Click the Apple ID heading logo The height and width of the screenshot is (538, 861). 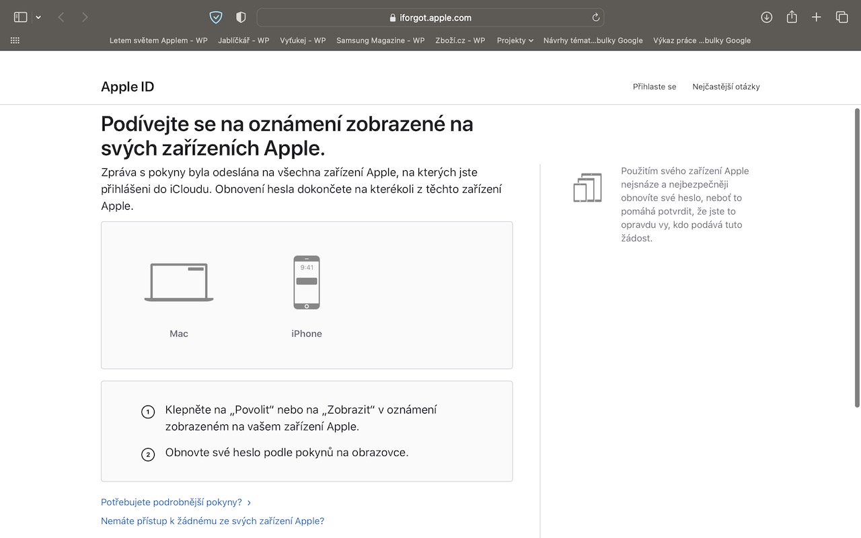(x=127, y=87)
